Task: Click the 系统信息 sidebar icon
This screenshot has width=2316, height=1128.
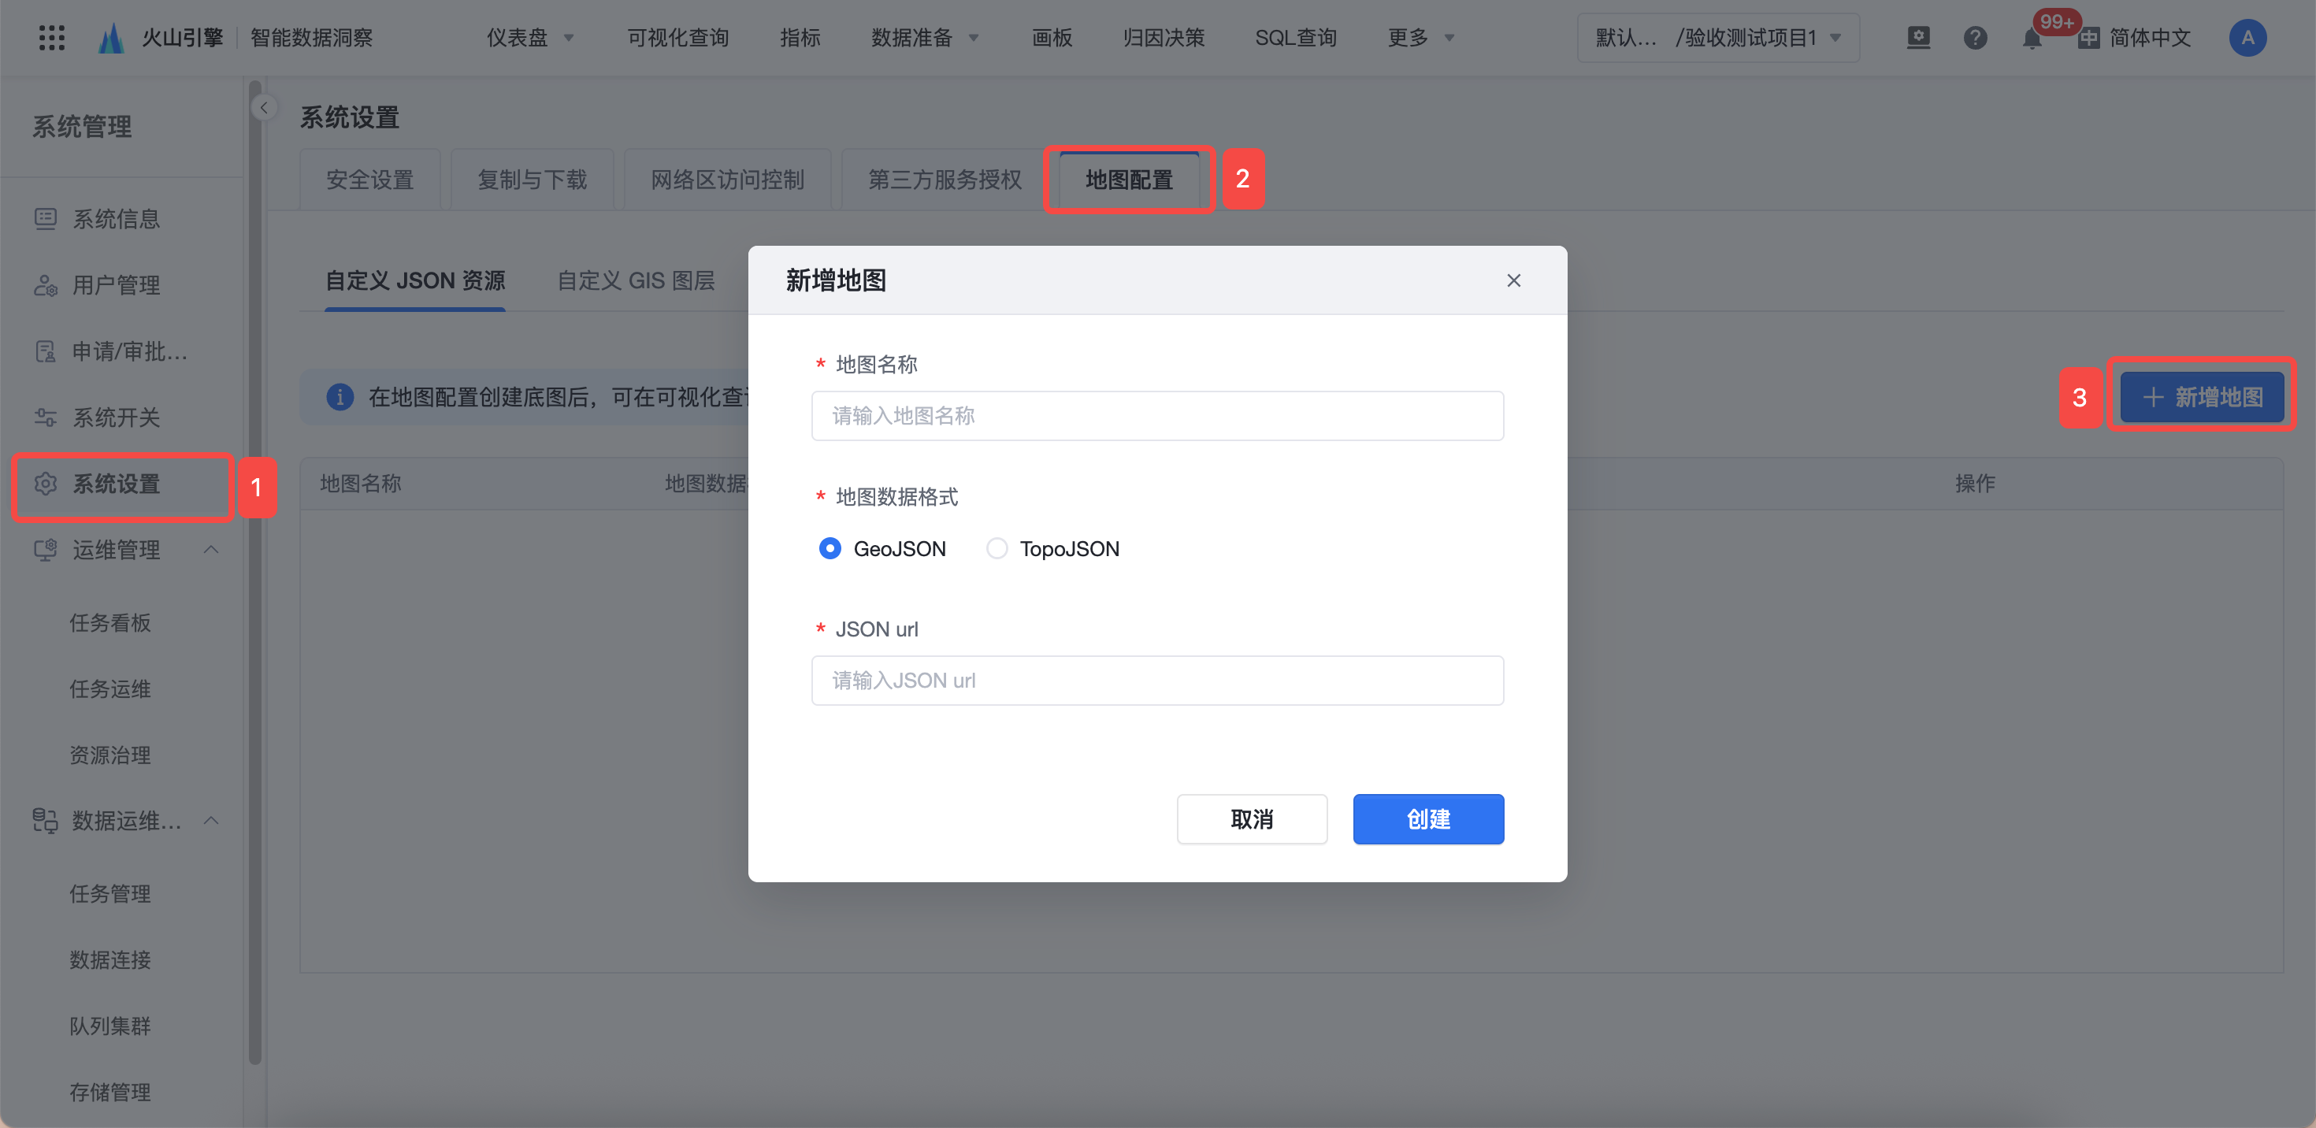Action: [45, 218]
